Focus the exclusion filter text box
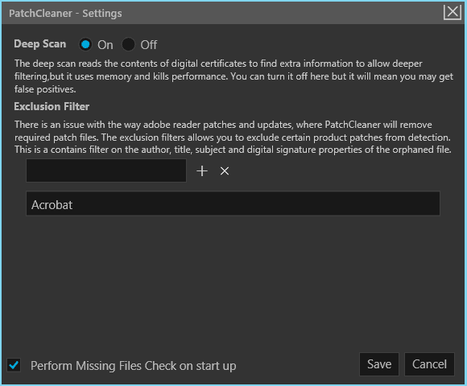The width and height of the screenshot is (467, 386). pos(106,170)
